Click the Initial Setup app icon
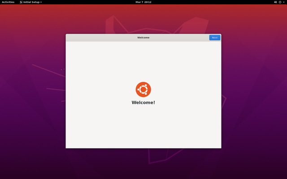287x179 pixels. pos(21,2)
